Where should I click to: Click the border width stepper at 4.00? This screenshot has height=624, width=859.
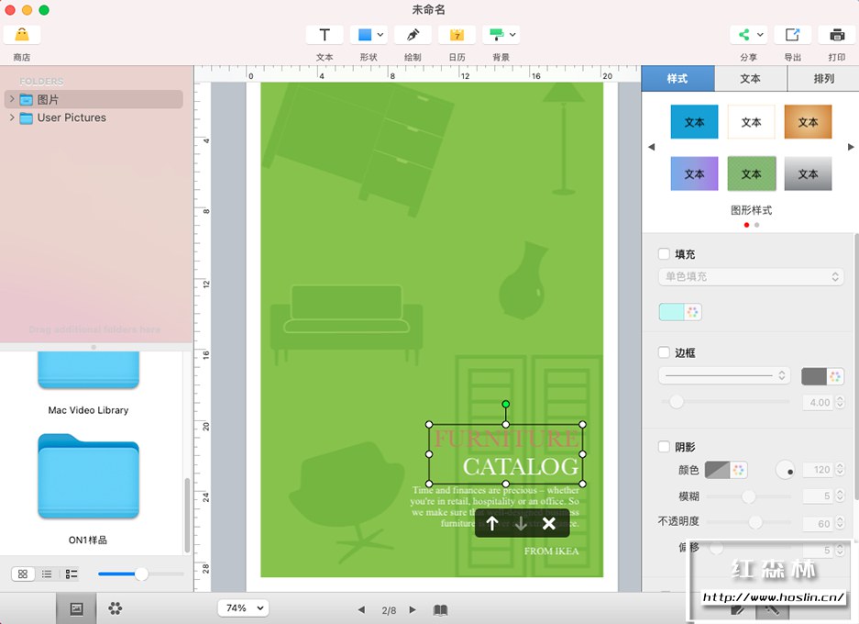pyautogui.click(x=840, y=402)
